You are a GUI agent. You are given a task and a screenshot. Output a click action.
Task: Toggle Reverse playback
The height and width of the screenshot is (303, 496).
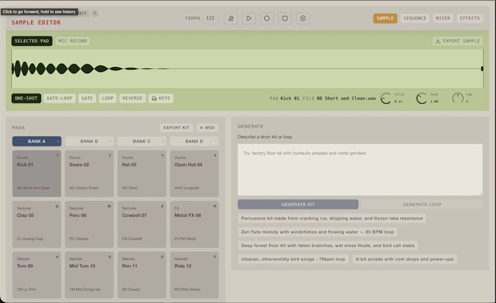[x=132, y=99]
